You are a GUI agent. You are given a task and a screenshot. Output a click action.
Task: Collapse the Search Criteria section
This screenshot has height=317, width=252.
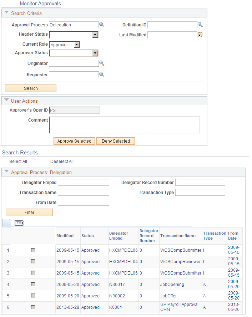pos(6,12)
